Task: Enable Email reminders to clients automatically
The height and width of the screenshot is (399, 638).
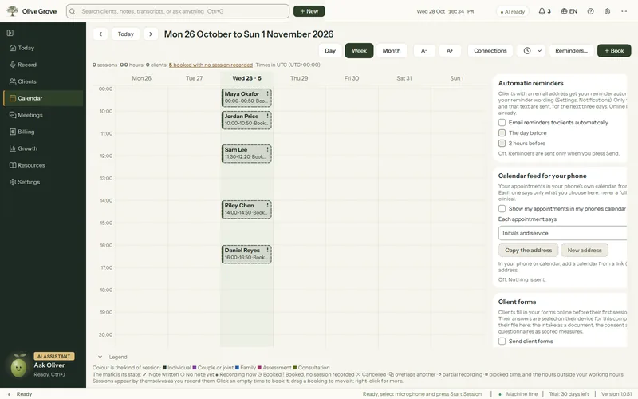Action: tap(502, 123)
